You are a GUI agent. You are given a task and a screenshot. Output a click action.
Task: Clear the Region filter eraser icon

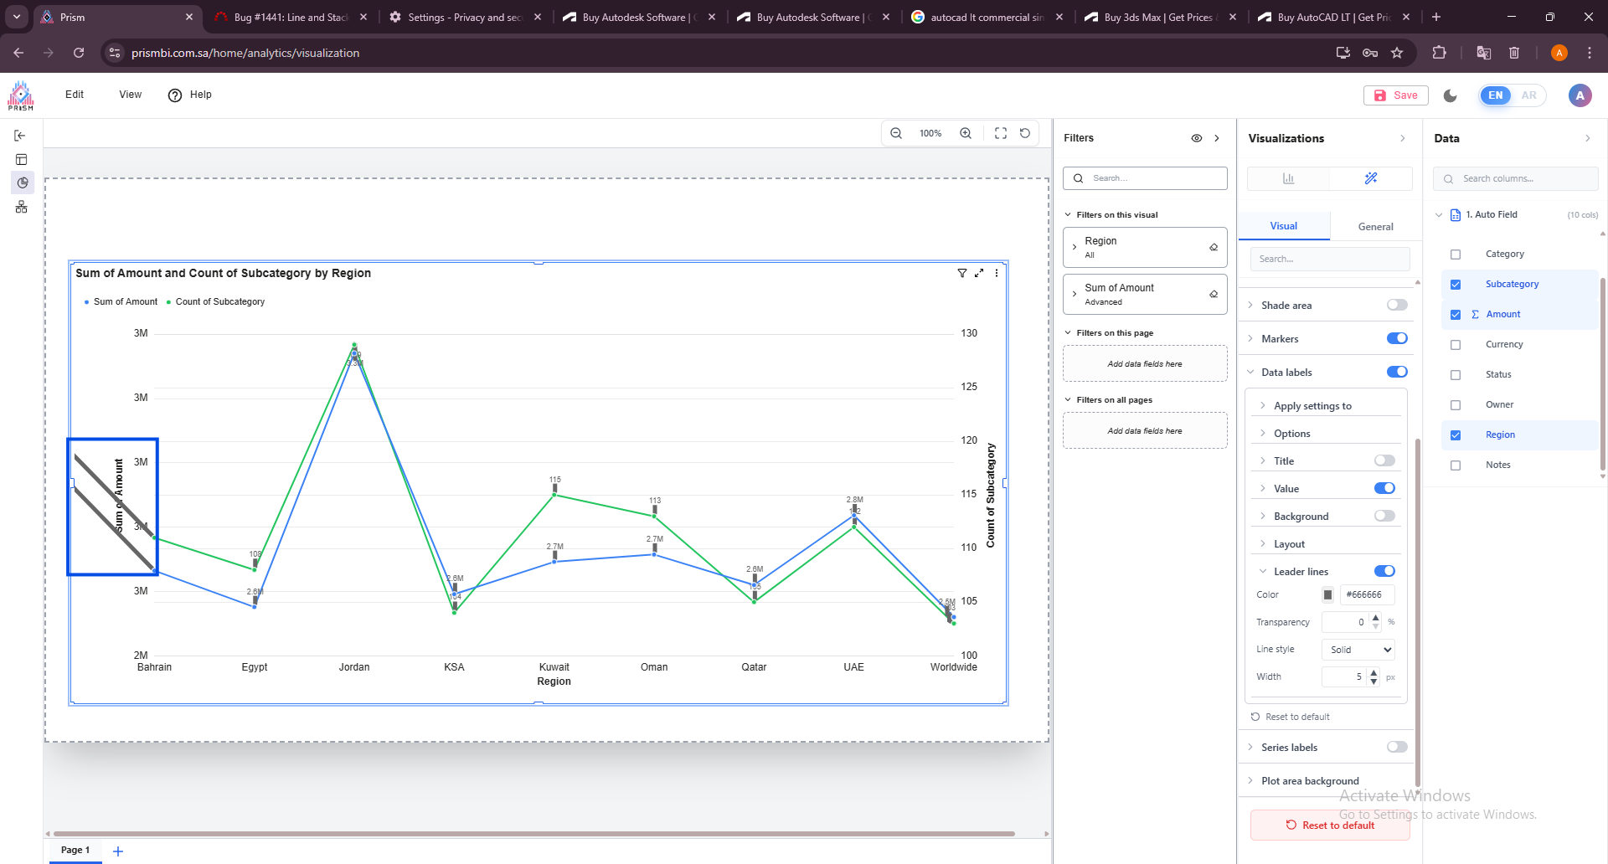pyautogui.click(x=1214, y=247)
